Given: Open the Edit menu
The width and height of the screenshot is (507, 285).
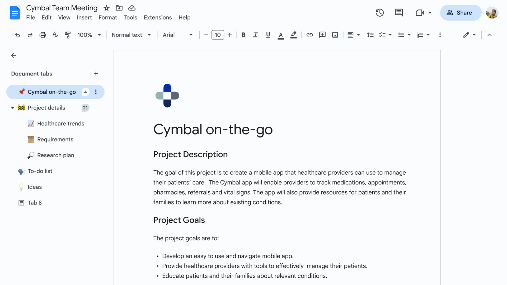Looking at the screenshot, I should tap(46, 17).
